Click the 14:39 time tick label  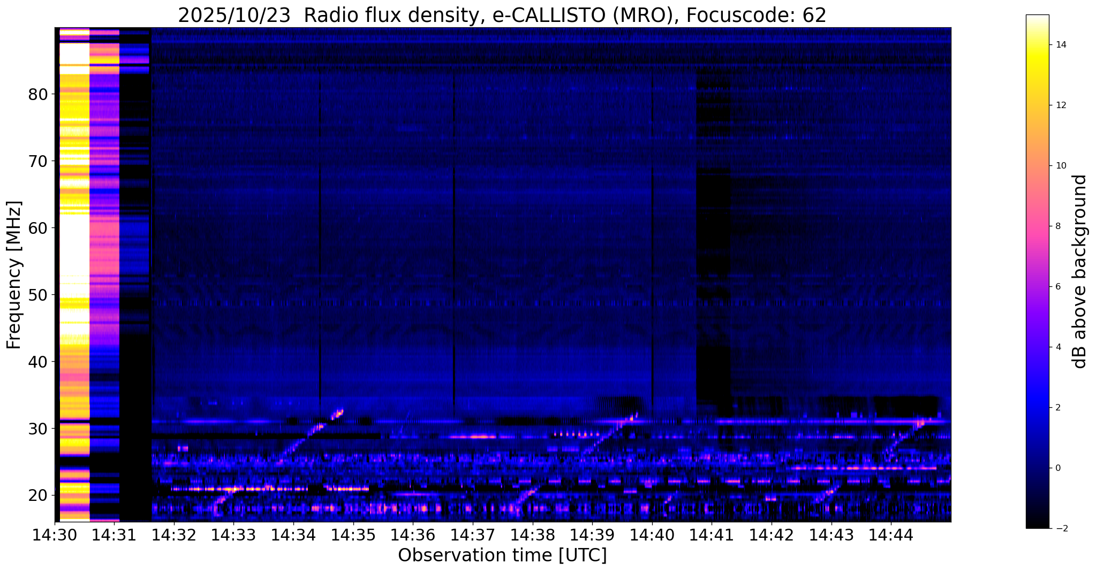point(592,534)
